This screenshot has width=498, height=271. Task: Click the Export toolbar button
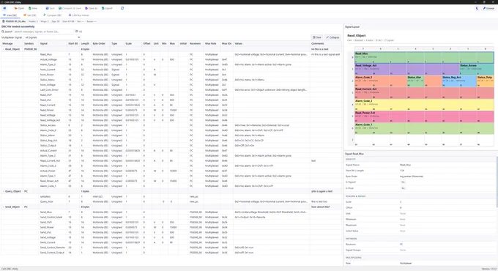[107, 8]
